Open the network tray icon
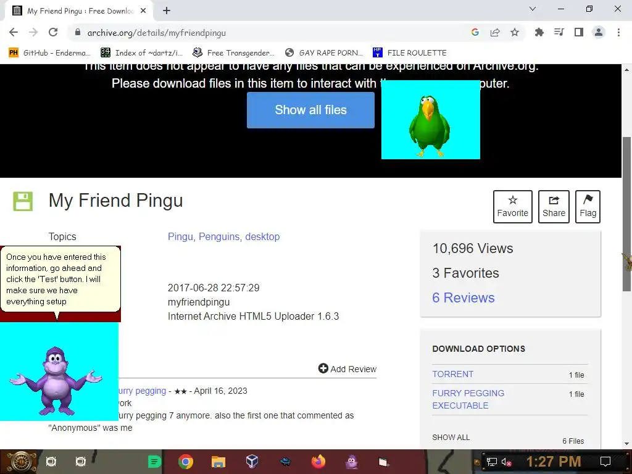 click(492, 462)
